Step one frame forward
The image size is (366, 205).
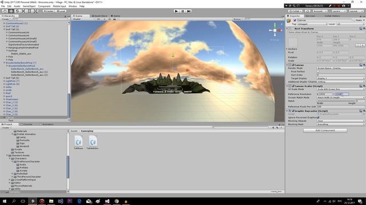point(189,11)
